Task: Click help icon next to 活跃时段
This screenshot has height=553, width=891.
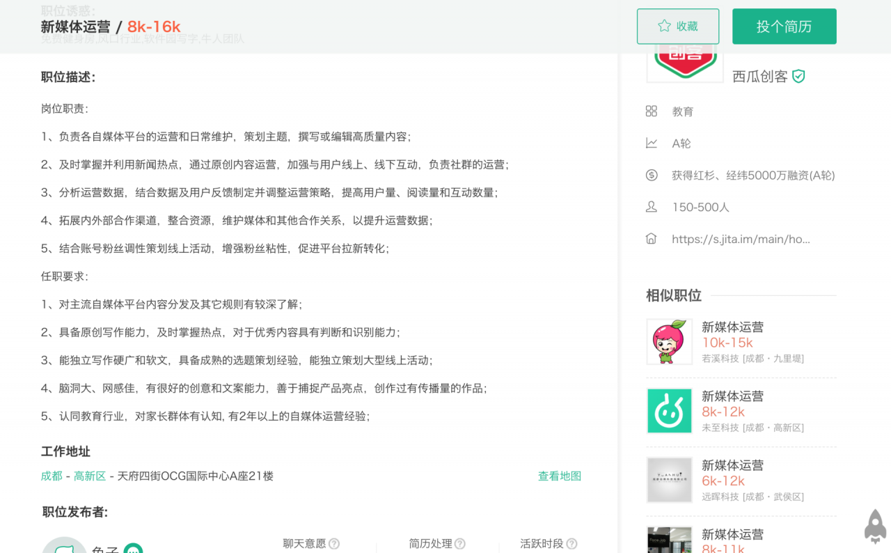Action: point(571,544)
